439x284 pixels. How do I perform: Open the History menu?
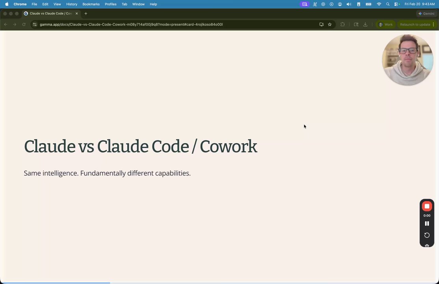point(72,4)
